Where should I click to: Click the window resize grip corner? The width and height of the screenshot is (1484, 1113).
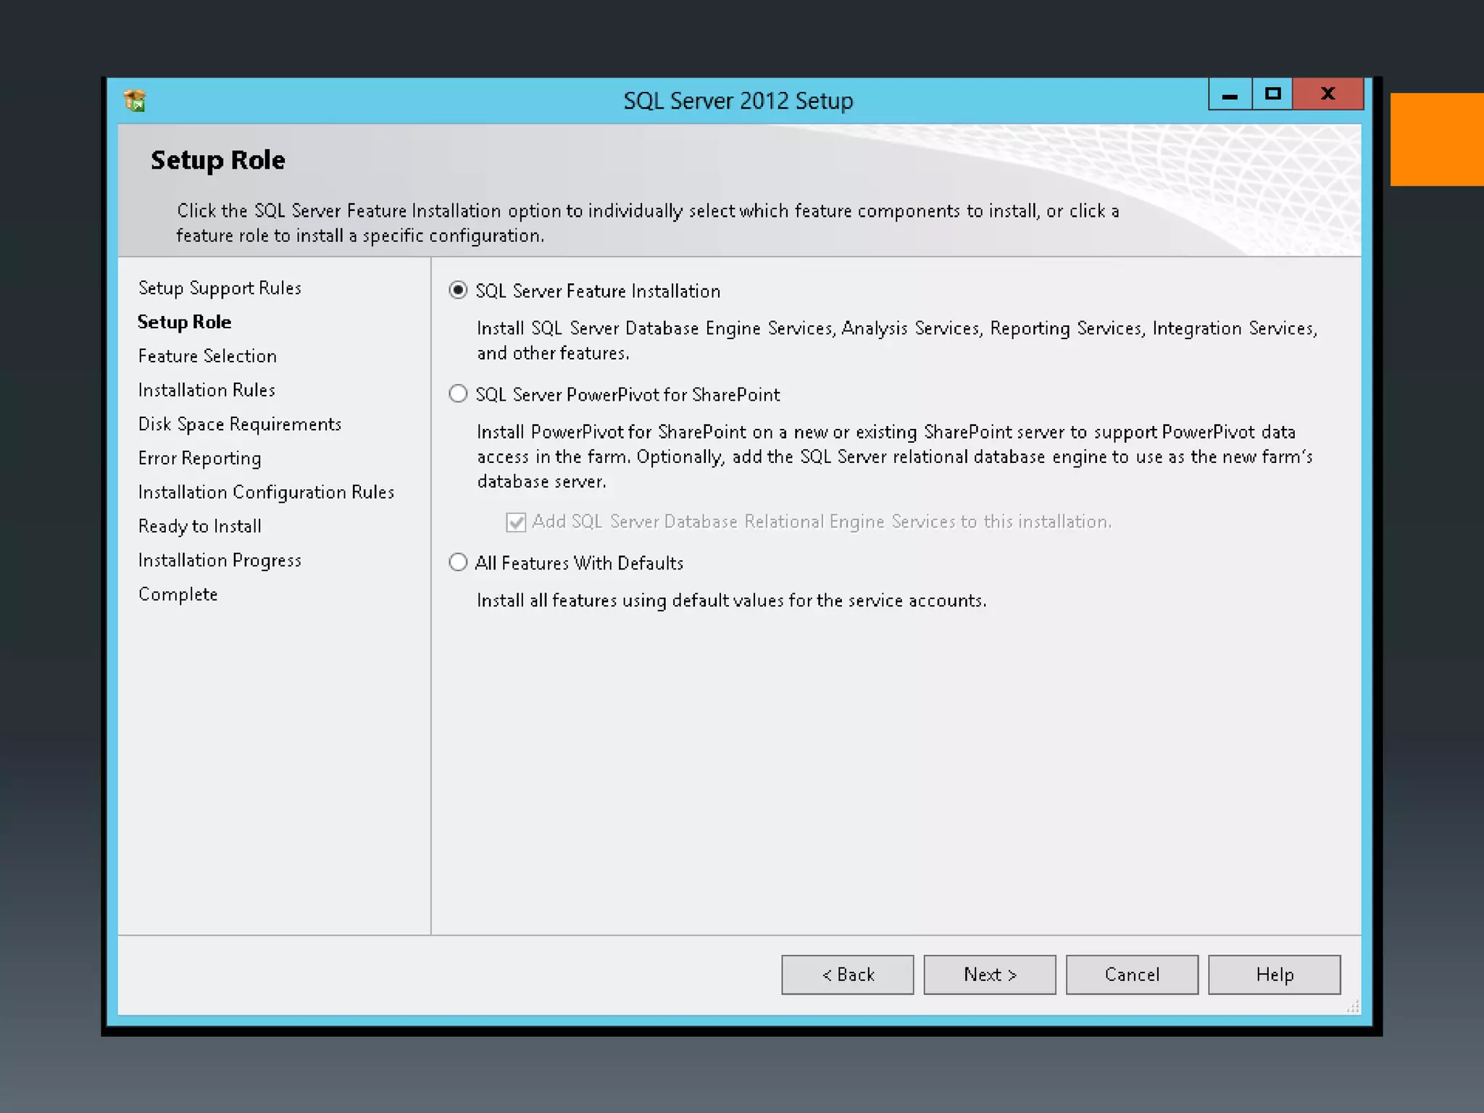point(1353,1007)
